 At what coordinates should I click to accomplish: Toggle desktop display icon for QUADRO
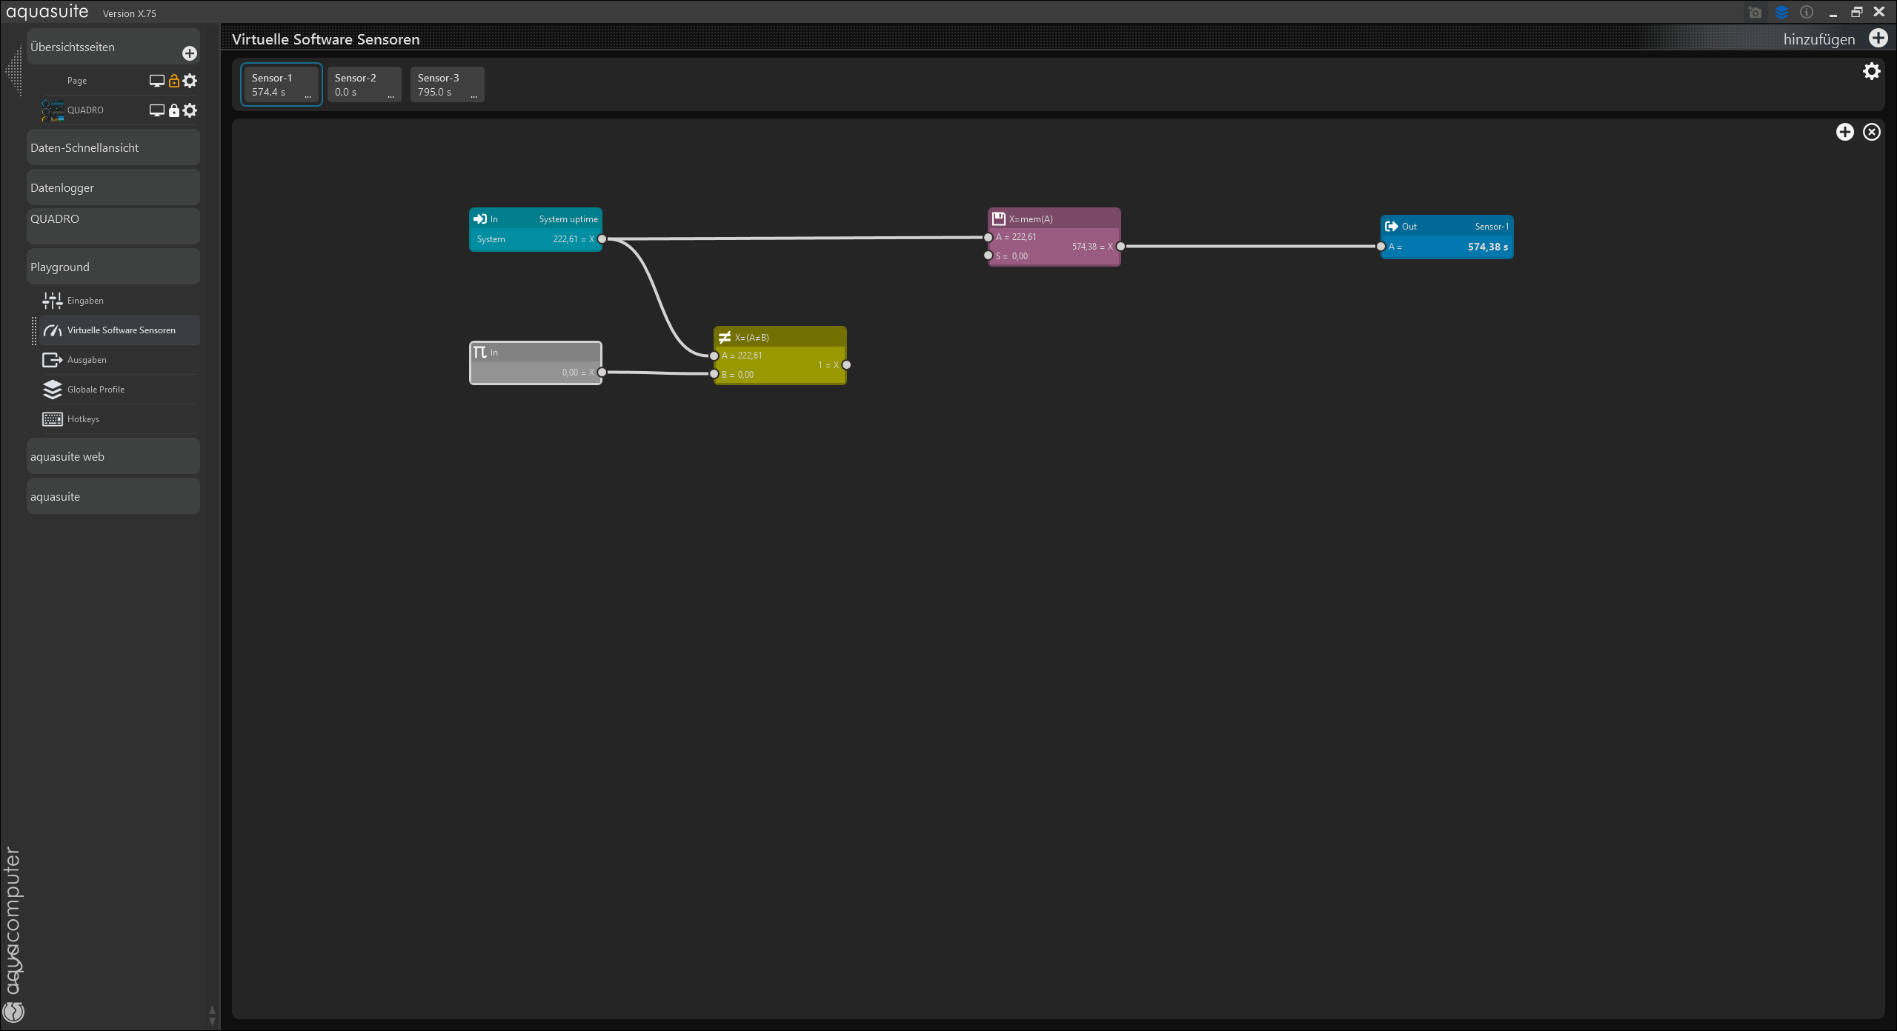pos(156,110)
